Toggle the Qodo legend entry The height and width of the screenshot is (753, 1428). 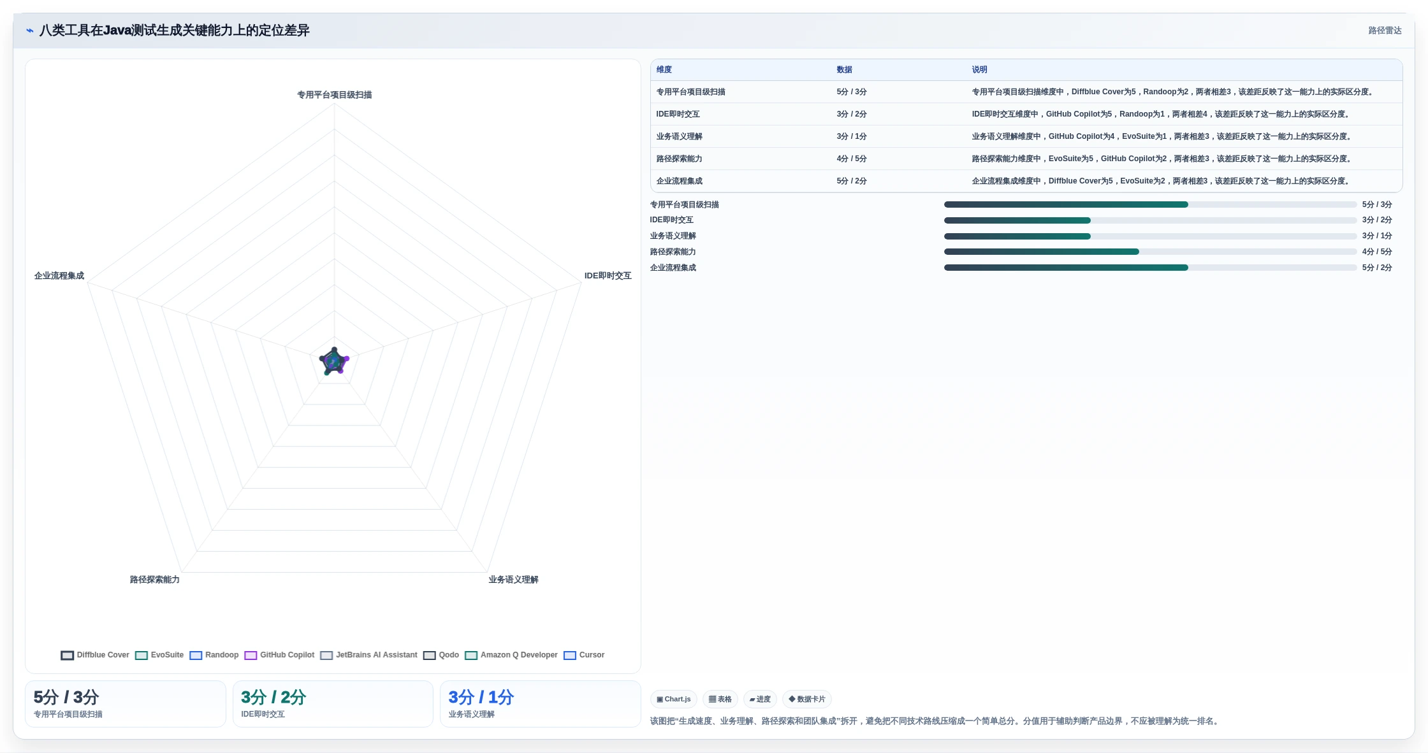(441, 655)
